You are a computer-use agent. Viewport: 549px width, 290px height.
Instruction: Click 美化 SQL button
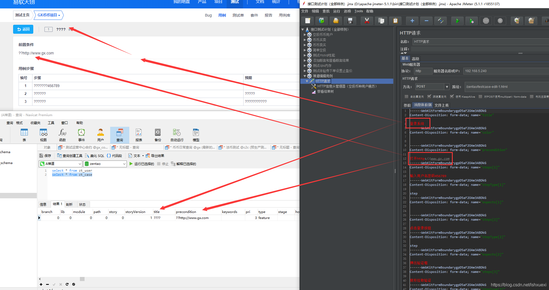coord(94,156)
